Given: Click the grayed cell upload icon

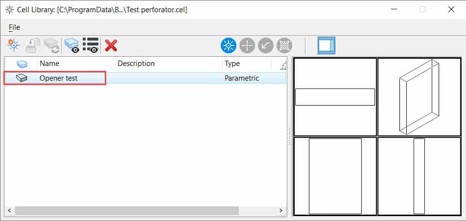Looking at the screenshot, I should [32, 45].
